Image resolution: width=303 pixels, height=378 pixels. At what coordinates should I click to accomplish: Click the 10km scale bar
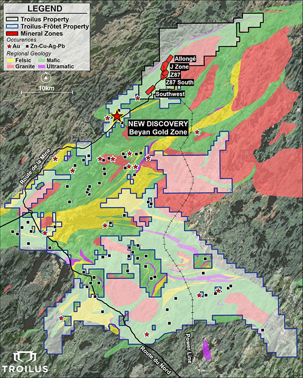[46, 91]
